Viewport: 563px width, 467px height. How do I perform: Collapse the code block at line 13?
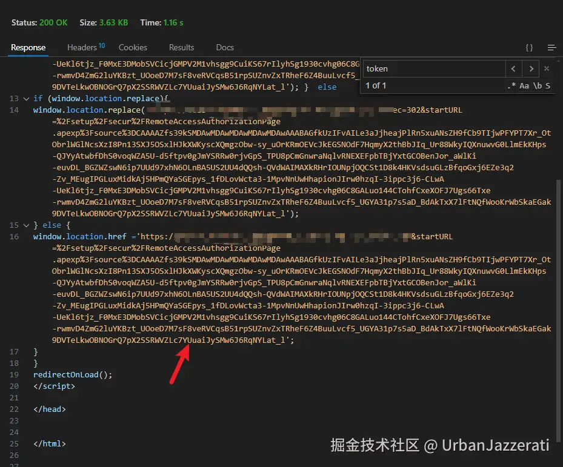(x=26, y=99)
